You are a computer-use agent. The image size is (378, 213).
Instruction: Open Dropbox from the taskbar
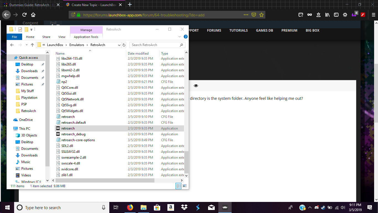[184, 207]
